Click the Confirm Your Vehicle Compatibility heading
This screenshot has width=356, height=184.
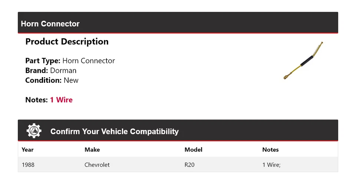point(114,132)
